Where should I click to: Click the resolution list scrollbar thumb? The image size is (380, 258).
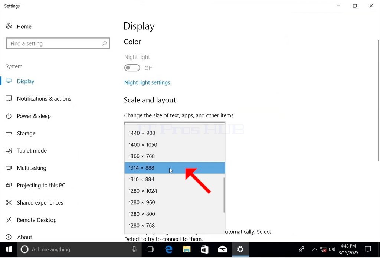click(x=224, y=195)
